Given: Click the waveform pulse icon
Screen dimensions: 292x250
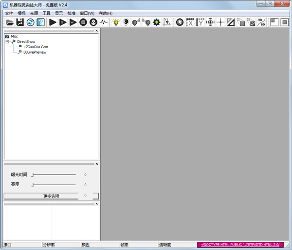Looking at the screenshot, I should click(x=104, y=22).
